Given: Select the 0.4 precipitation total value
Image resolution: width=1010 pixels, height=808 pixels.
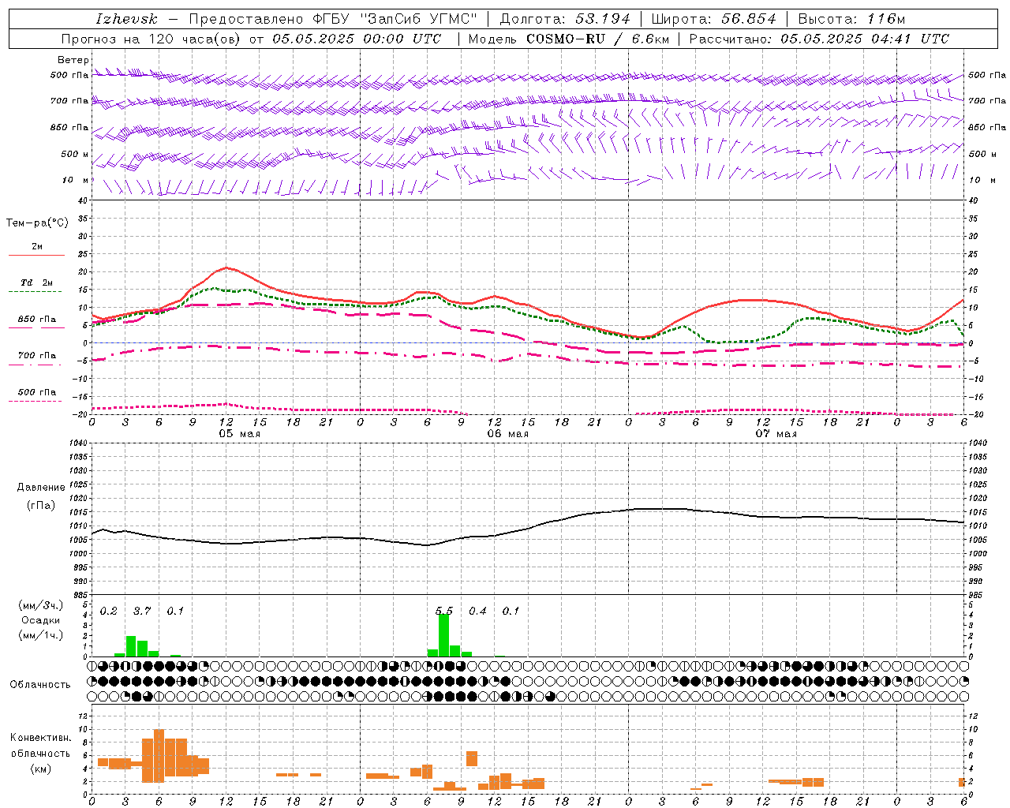Looking at the screenshot, I should click(x=477, y=612).
